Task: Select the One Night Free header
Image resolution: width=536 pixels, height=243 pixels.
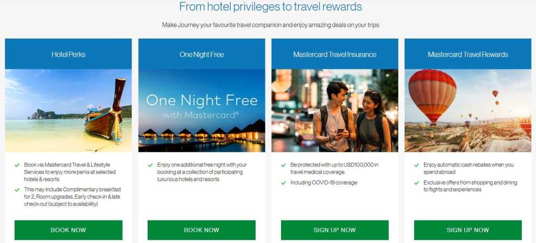Action: [202, 54]
